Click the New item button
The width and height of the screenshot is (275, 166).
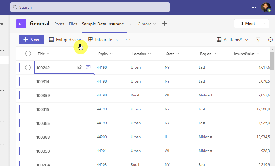pyautogui.click(x=31, y=40)
